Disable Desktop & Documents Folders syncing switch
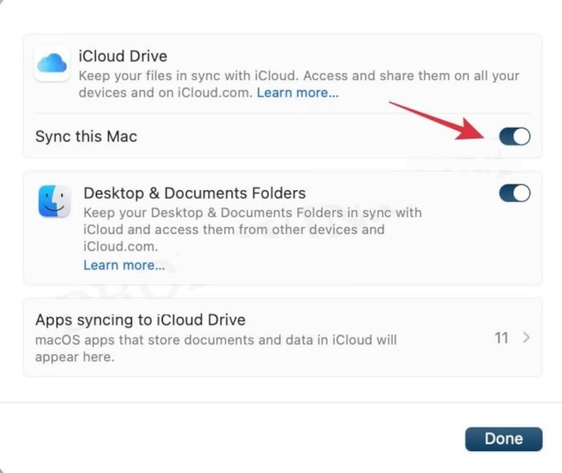This screenshot has width=562, height=473. pyautogui.click(x=515, y=193)
